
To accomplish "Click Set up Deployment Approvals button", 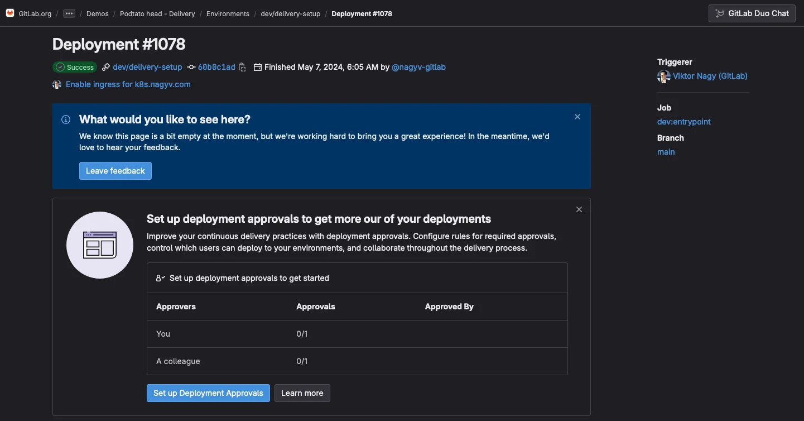I will pyautogui.click(x=208, y=393).
